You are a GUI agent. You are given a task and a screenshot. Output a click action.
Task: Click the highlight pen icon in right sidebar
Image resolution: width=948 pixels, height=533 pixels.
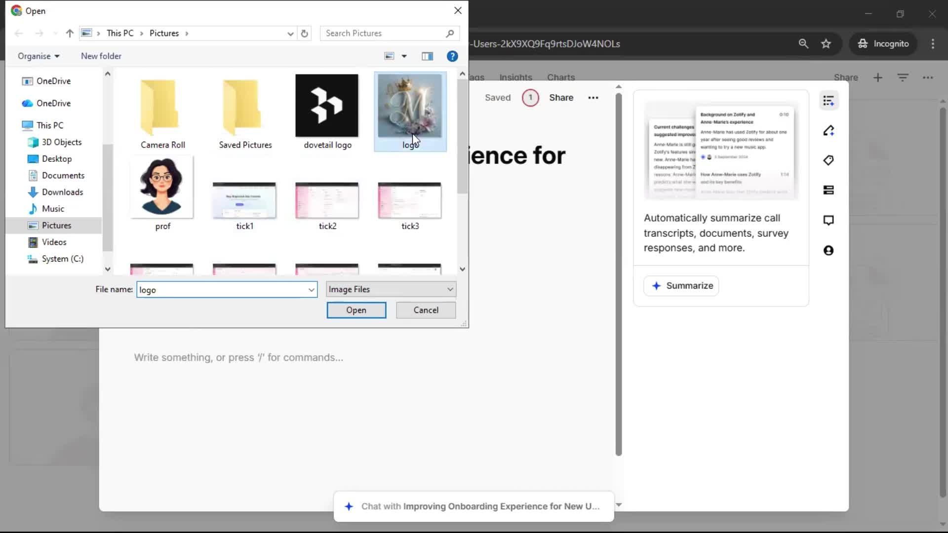click(829, 131)
